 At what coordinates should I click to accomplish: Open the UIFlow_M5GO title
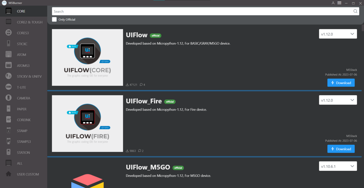click(x=148, y=167)
